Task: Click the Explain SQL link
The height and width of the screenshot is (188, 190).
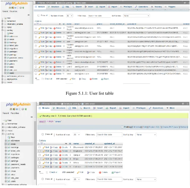Action: pyautogui.click(x=154, y=127)
